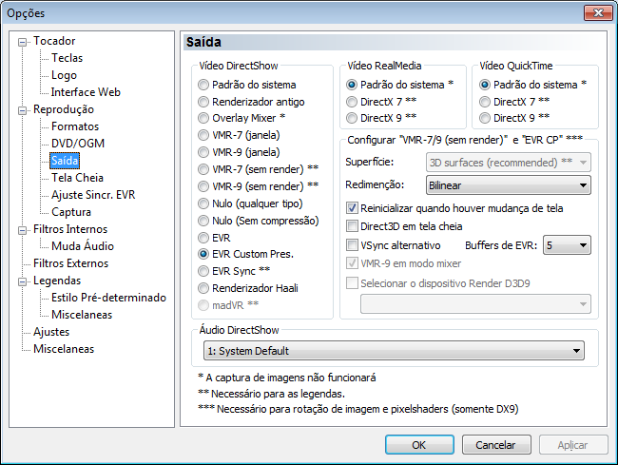
Task: Select Reprodução in the tree
Action: (64, 109)
